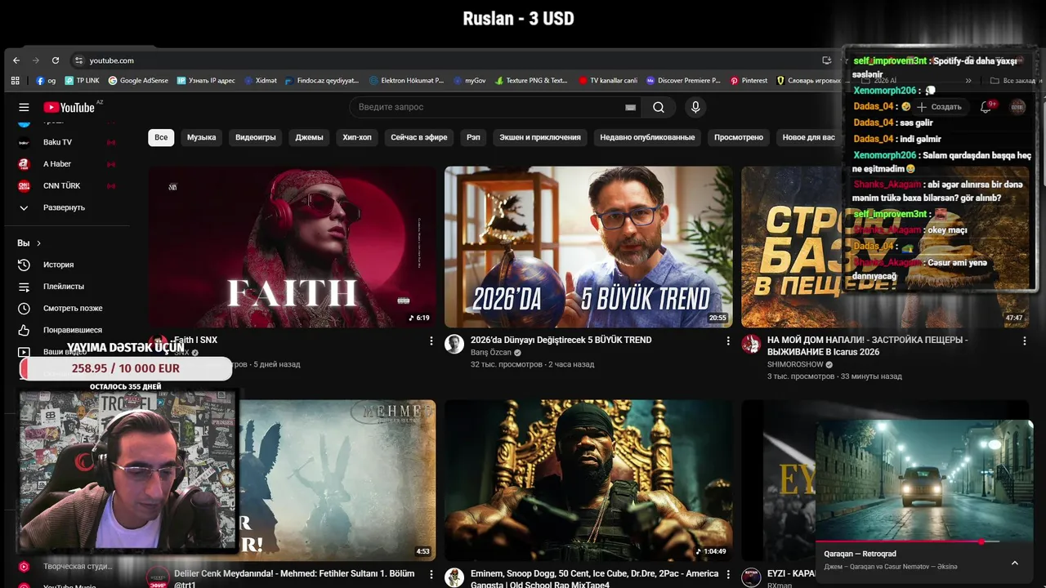
Task: Select the Джемы filter chip
Action: coord(310,137)
